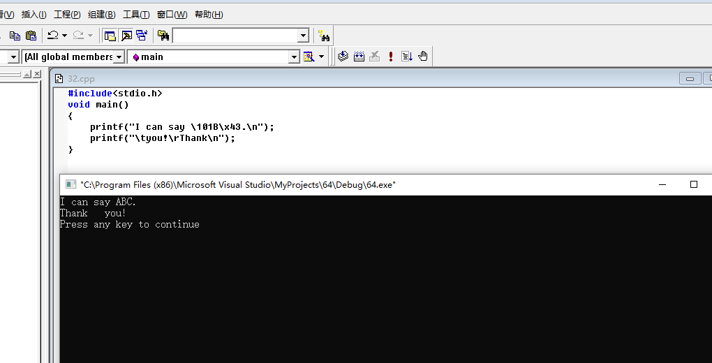
Task: Click the Paste clipboard icon
Action: point(31,36)
